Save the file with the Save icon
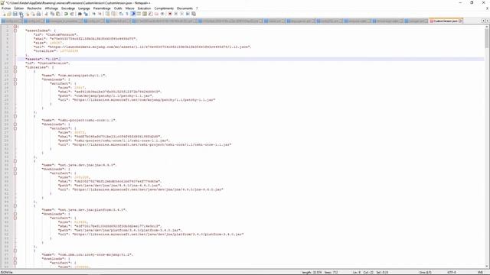 (x=15, y=14)
